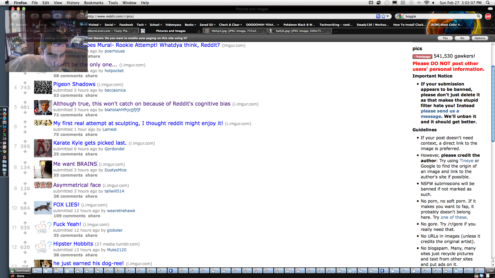Image resolution: width=495 pixels, height=278 pixels.
Task: Open the Hipster Hobbits post link
Action: 73,244
